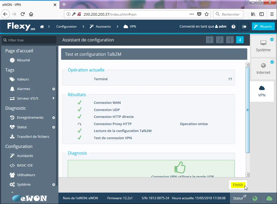Open Statut in the sidebar
The width and height of the screenshot is (277, 204).
point(22,127)
